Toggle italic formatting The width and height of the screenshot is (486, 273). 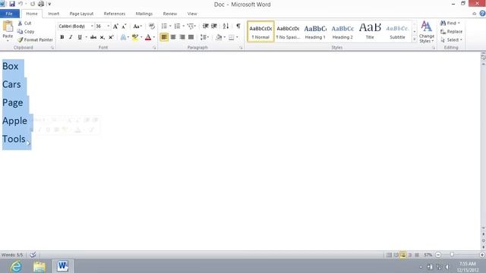(x=71, y=37)
